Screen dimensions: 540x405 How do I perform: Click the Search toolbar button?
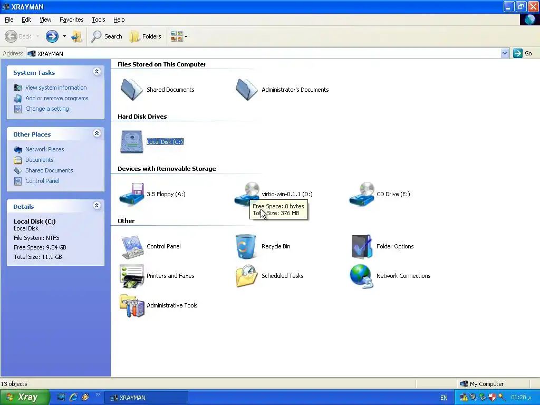pos(107,36)
